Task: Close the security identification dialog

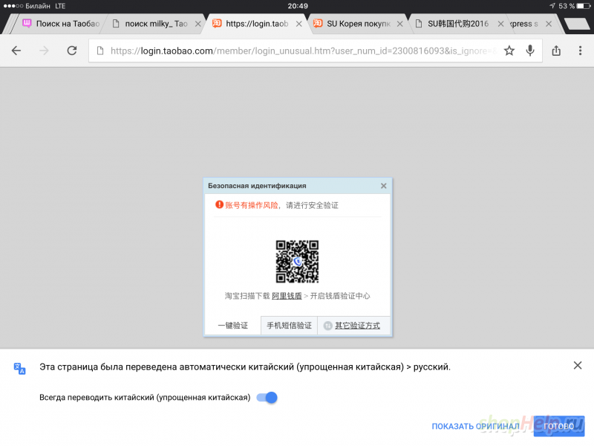Action: coord(383,186)
